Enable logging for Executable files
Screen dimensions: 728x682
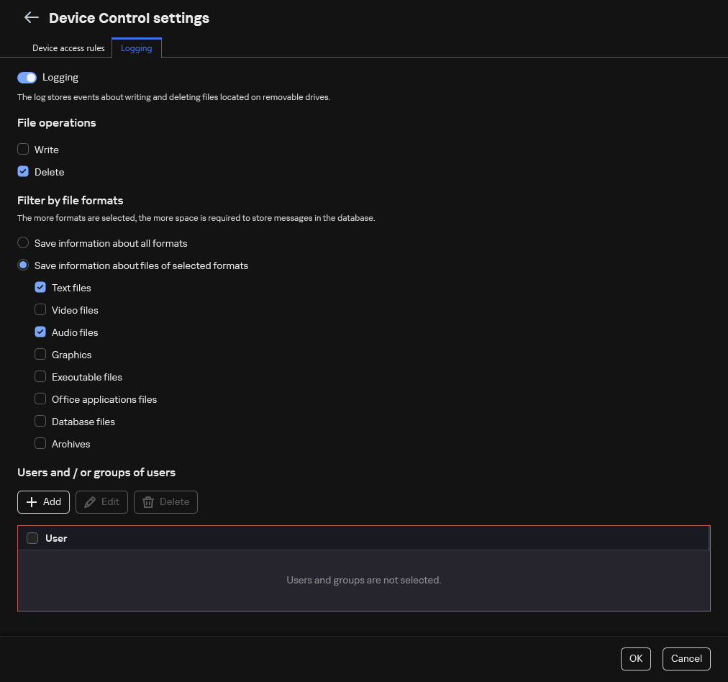pos(40,376)
